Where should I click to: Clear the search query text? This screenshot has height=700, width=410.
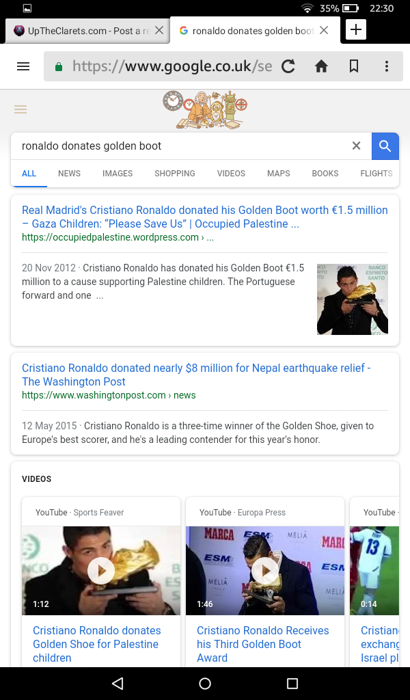[356, 146]
